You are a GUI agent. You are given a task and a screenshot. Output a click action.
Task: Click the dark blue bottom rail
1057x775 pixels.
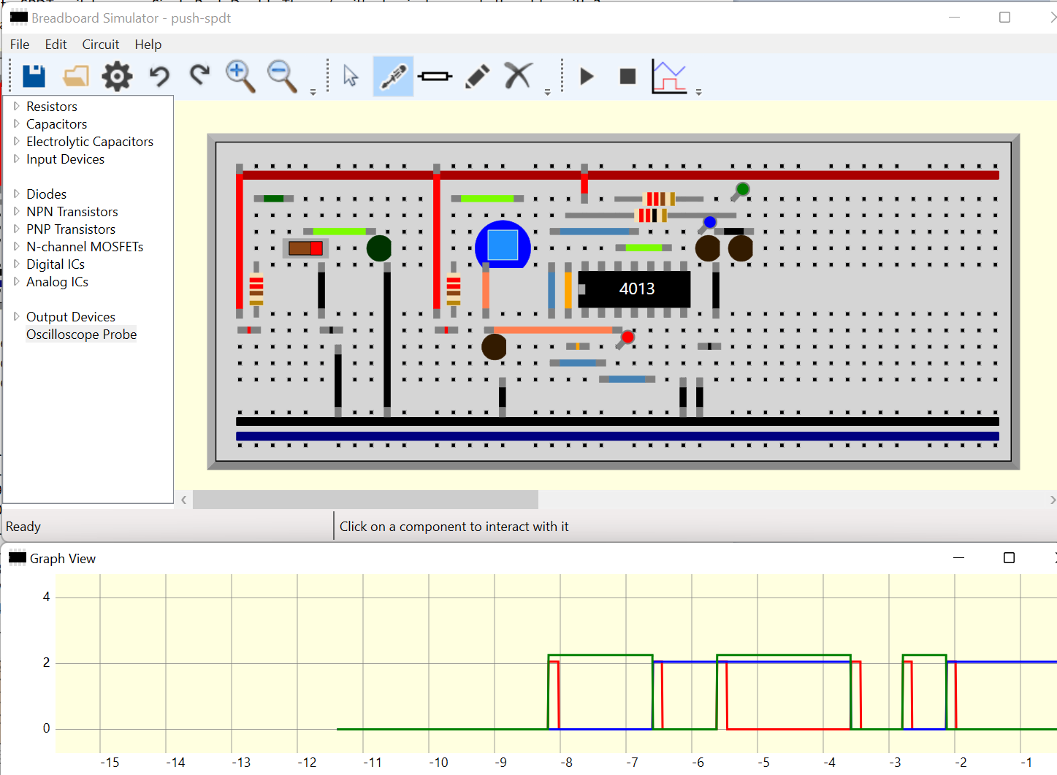click(x=618, y=436)
